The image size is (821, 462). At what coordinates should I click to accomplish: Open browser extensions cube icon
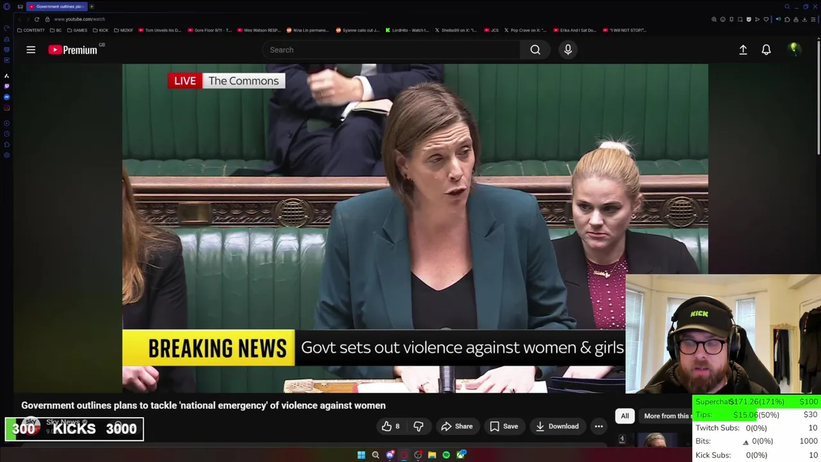coord(787,19)
